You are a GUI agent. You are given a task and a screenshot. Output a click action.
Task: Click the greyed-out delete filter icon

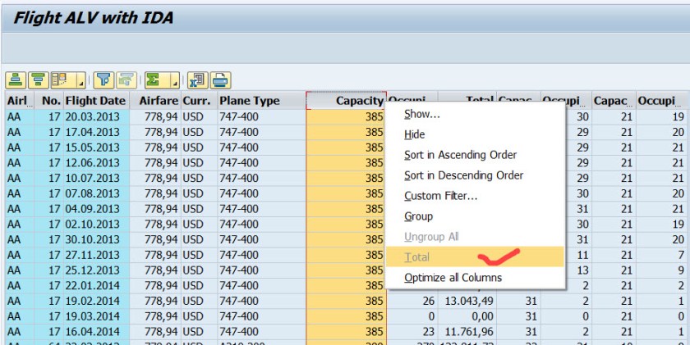click(x=126, y=80)
